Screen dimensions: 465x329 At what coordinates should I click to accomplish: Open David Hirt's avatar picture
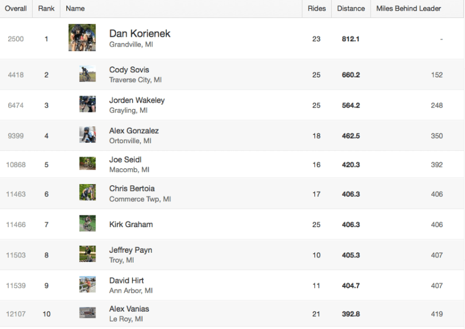[x=87, y=284]
